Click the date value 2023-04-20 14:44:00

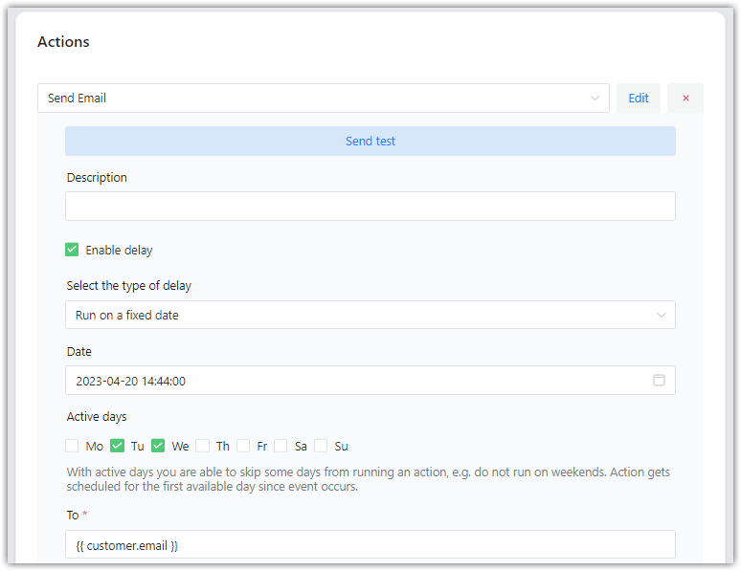coord(131,381)
